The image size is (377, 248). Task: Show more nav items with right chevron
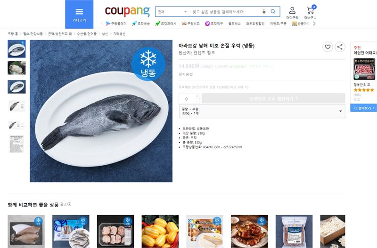pos(314,24)
